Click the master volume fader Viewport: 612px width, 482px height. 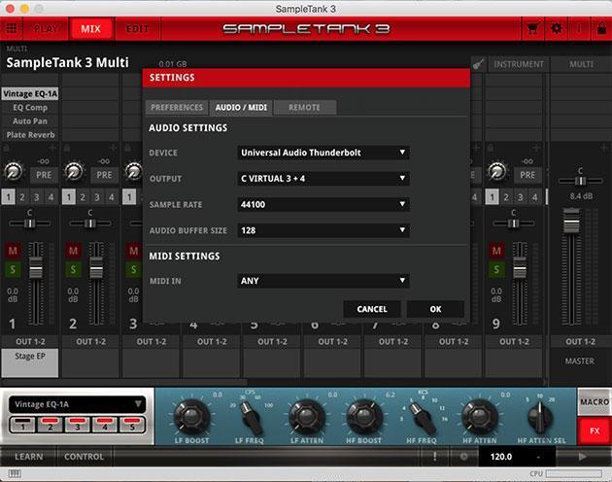tap(571, 222)
